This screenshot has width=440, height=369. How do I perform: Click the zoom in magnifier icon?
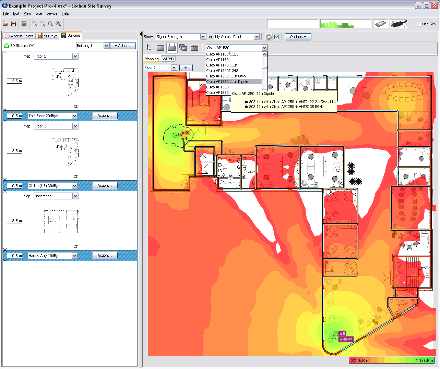tap(35, 24)
